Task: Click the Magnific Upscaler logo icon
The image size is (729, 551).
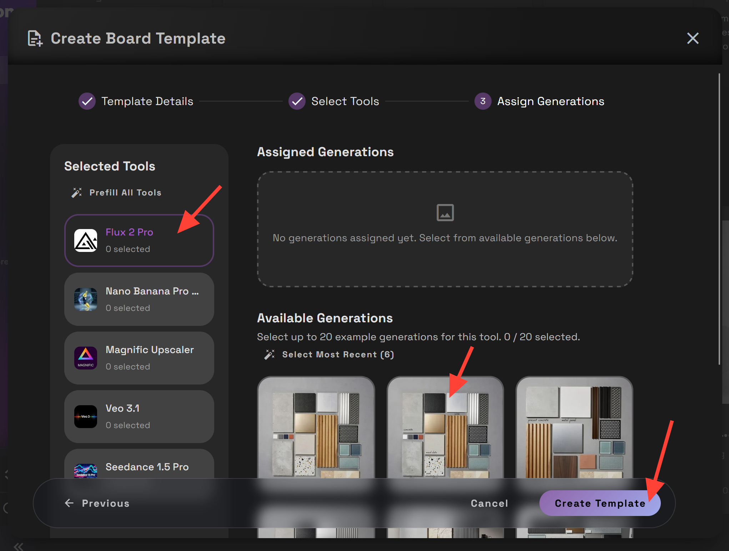Action: 86,358
